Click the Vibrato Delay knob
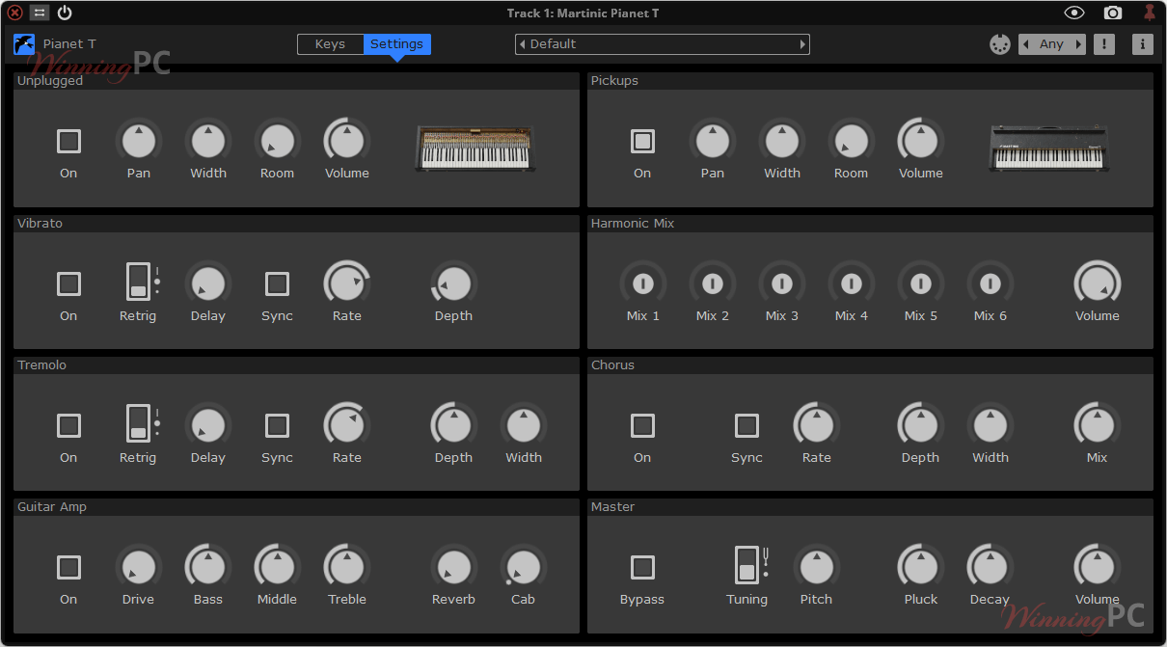Screen dimensions: 1167x647 [208, 283]
